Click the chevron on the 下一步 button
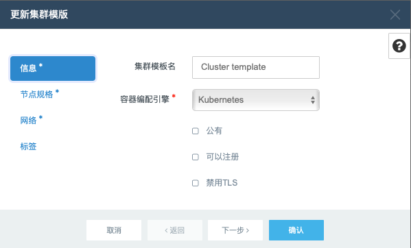Image resolution: width=411 pixels, height=248 pixels. pos(248,230)
